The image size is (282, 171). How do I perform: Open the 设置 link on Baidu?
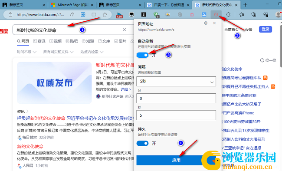coord(249,30)
